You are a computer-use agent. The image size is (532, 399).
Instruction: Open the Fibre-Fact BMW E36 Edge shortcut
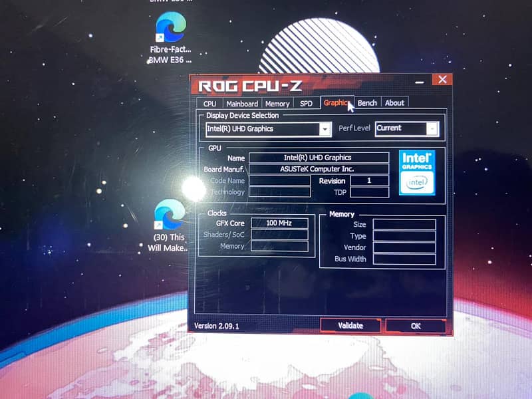pyautogui.click(x=170, y=31)
